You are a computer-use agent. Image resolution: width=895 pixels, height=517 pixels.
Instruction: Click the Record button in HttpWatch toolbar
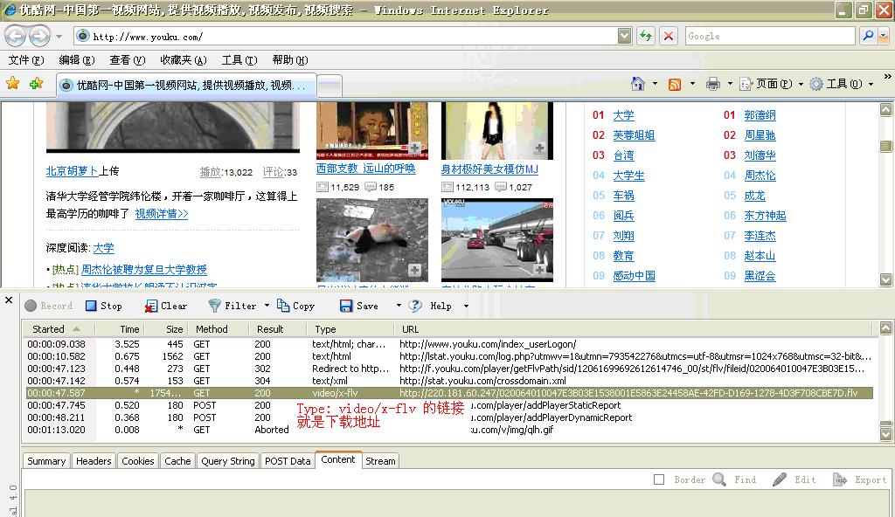(x=49, y=306)
